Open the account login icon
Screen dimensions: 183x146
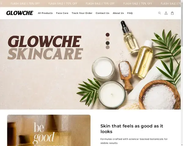pos(166,13)
